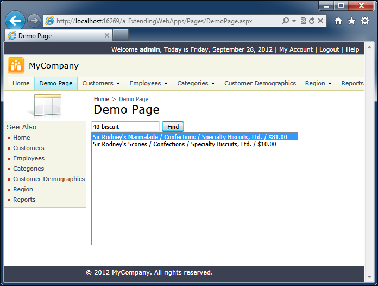This screenshot has width=378, height=286.
Task: Open browser Tools gear icon
Action: [x=365, y=21]
